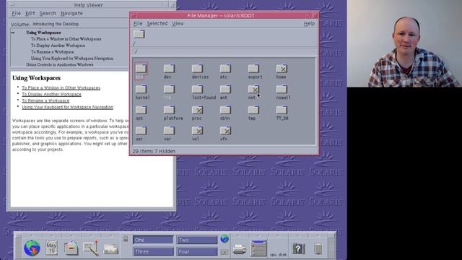Image resolution: width=462 pixels, height=260 pixels.
Task: Launch the web browser globe on front panel
Action: 32,248
